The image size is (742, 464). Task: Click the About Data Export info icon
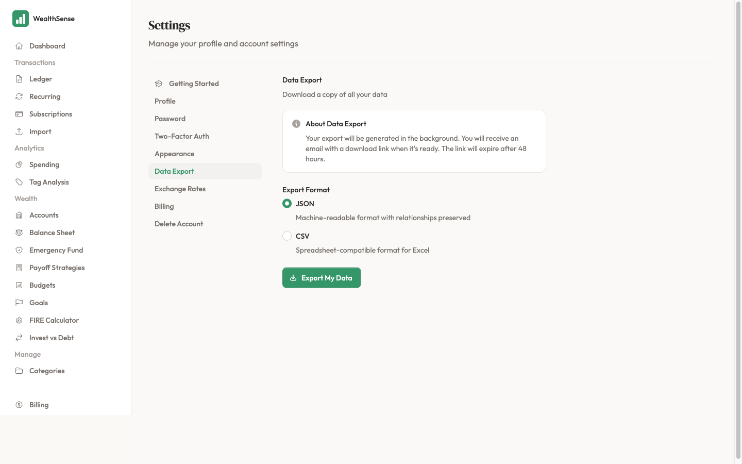point(296,124)
